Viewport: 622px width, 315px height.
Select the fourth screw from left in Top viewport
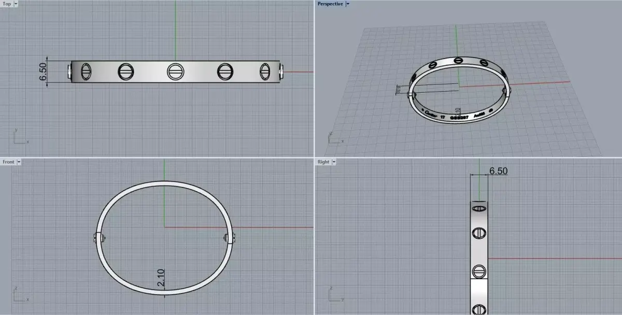225,71
